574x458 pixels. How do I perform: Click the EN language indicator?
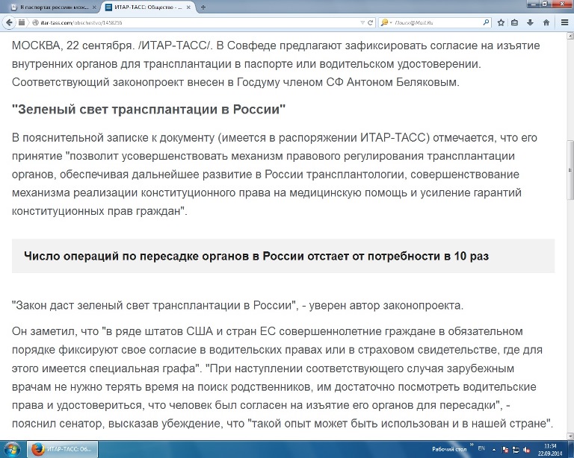pos(481,448)
